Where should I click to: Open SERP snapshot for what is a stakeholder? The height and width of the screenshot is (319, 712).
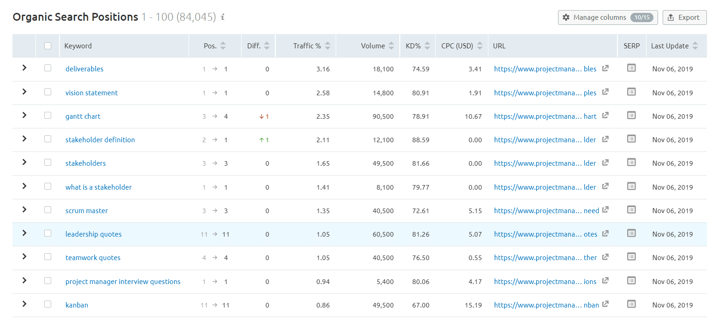click(x=631, y=186)
